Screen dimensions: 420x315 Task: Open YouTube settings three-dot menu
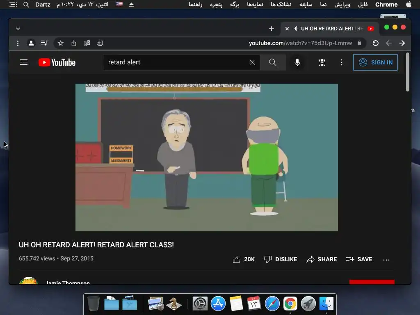click(x=342, y=62)
